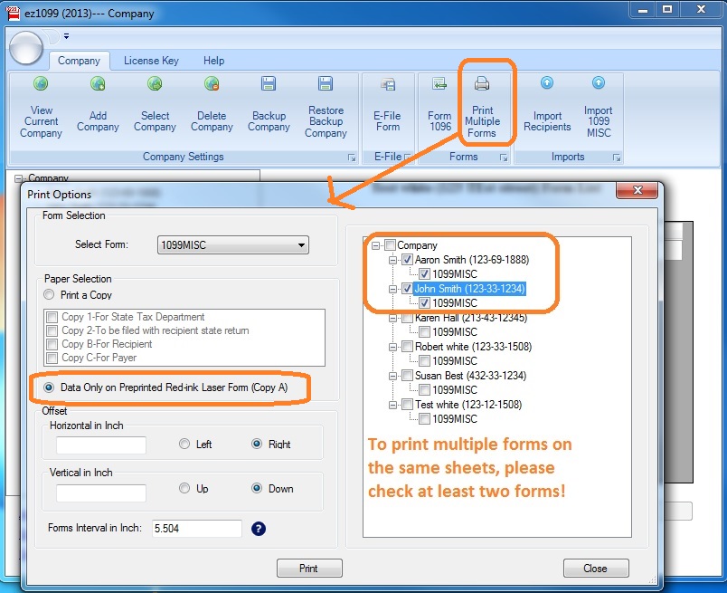The width and height of the screenshot is (727, 593).
Task: Open Restore Backup Company
Action: point(326,109)
